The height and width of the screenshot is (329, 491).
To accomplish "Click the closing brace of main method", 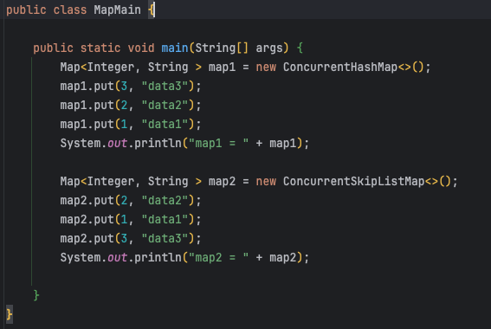I will pos(36,295).
